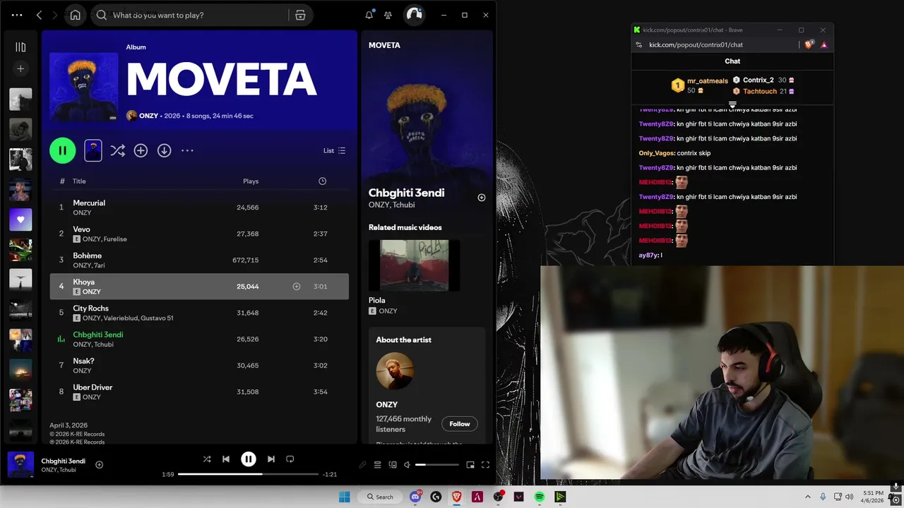Open Friend Activity icon
This screenshot has height=508, width=904.
(388, 15)
